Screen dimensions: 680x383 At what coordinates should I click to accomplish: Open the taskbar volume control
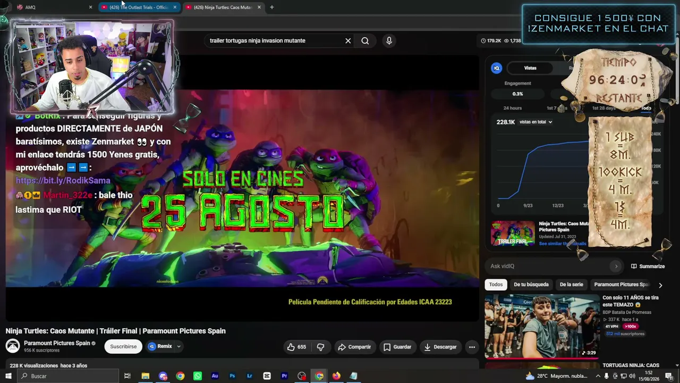click(x=632, y=376)
